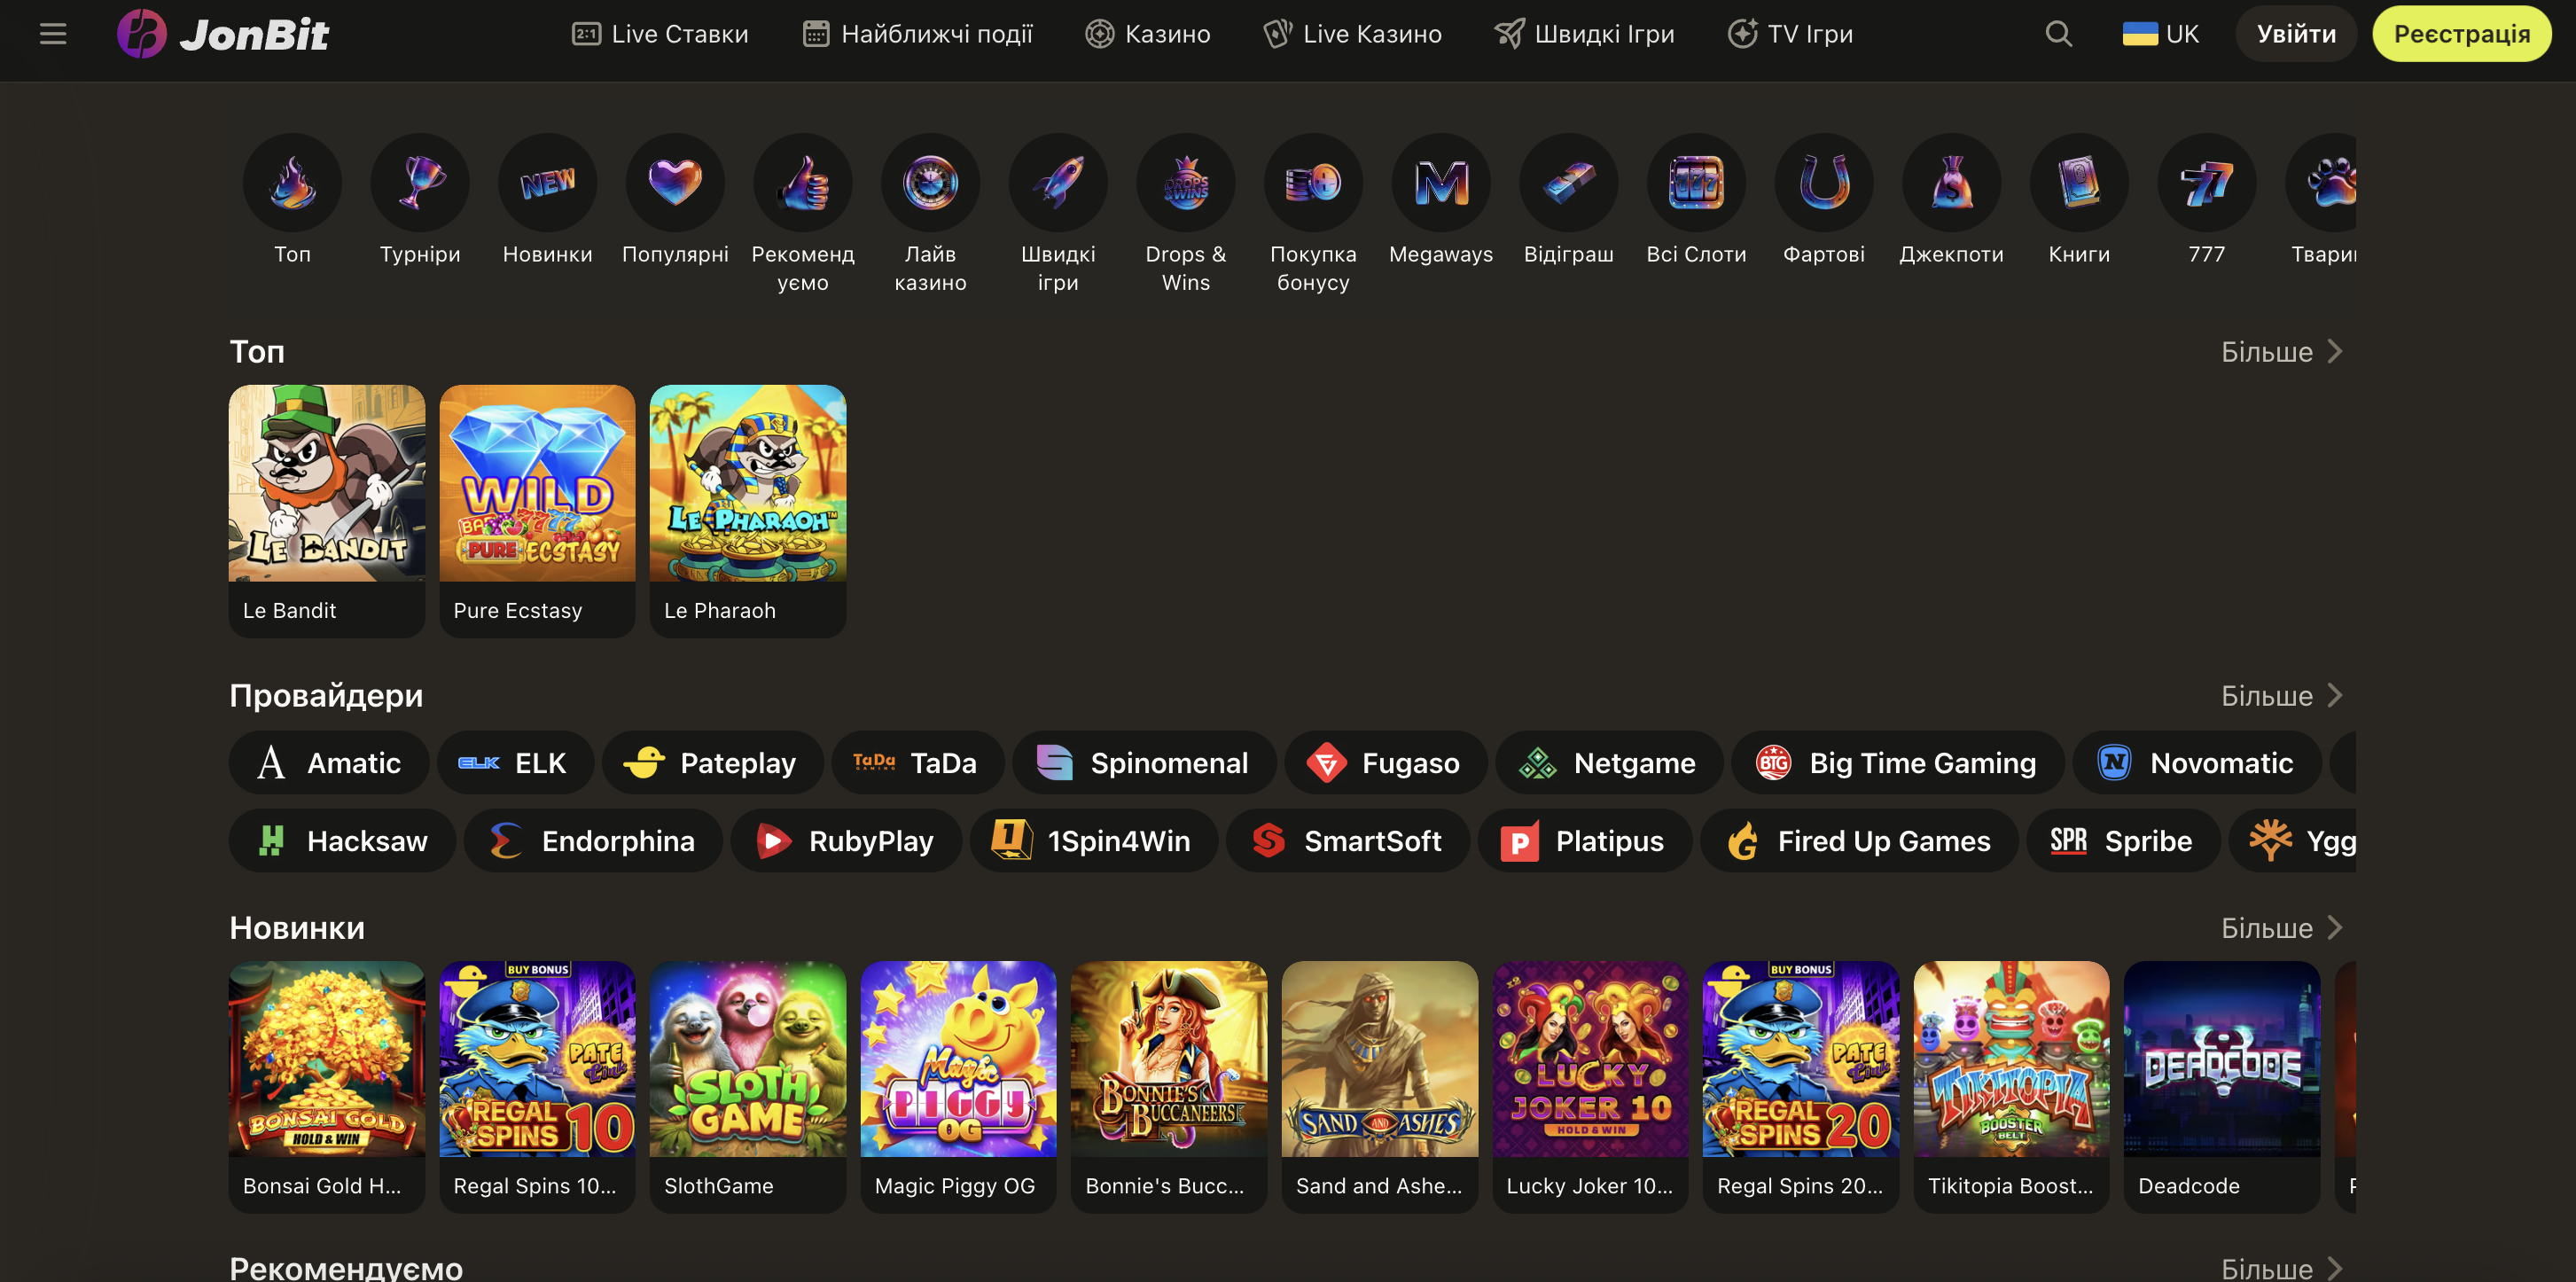
Task: Click the Реєстрація button
Action: 2461,34
